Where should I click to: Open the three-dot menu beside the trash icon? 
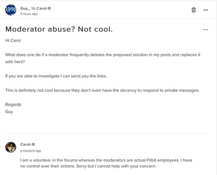206,10
